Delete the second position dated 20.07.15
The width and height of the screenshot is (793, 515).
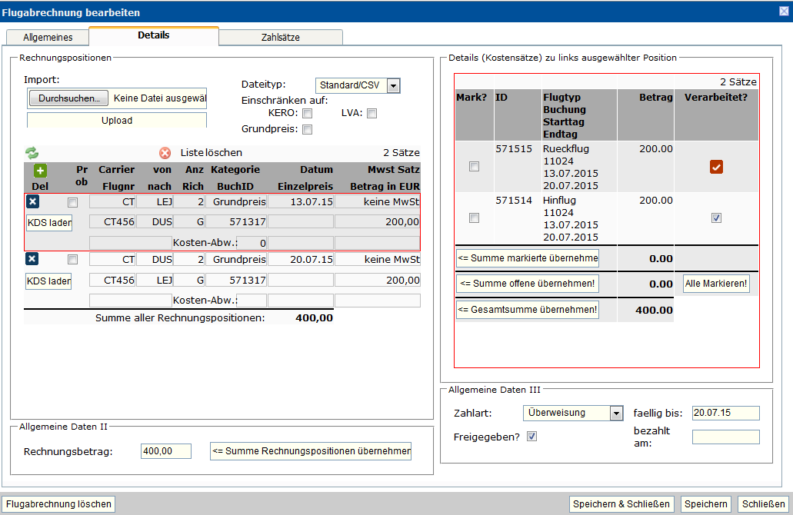32,260
